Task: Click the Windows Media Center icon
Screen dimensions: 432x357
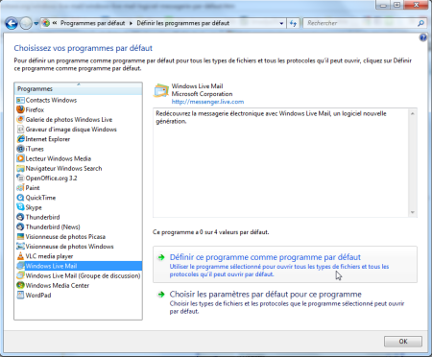Action: point(20,285)
